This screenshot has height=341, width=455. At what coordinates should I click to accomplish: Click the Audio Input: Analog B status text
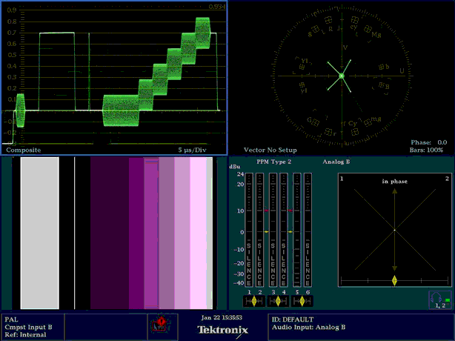[x=308, y=327]
